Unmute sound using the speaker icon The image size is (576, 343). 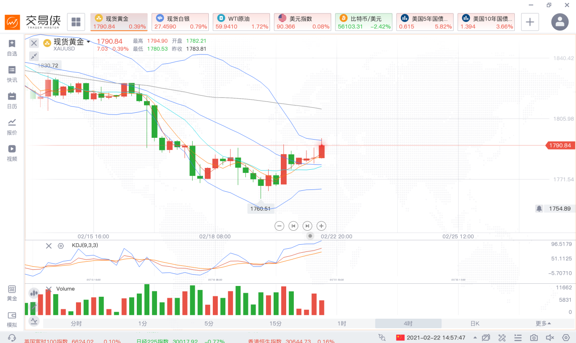click(x=549, y=338)
